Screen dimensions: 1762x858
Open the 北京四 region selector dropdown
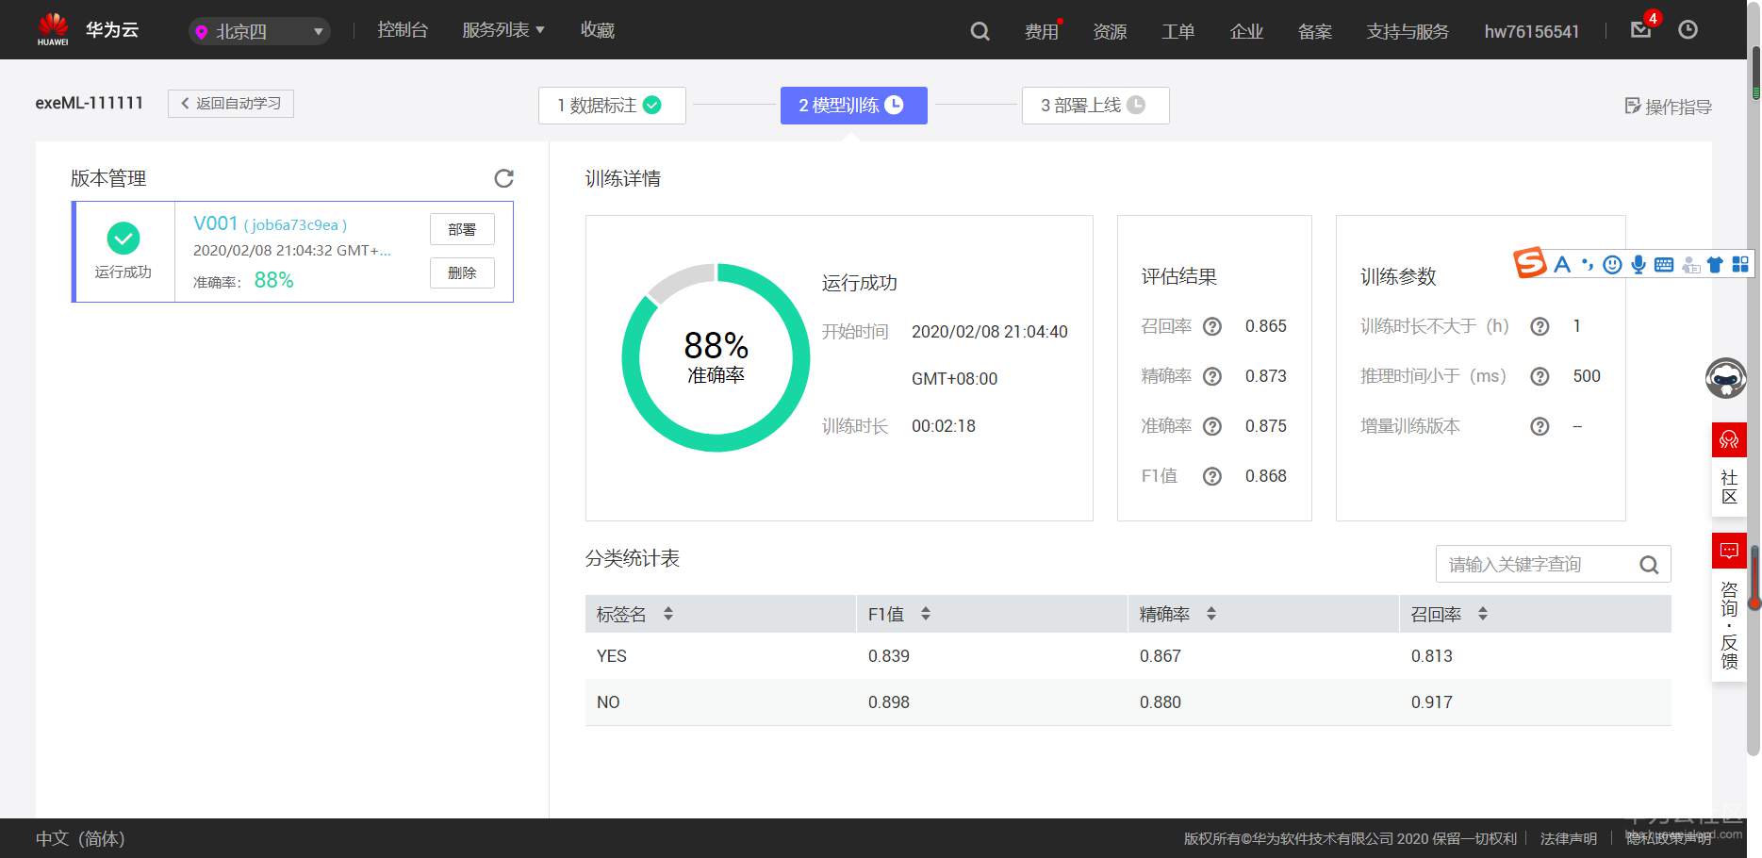point(258,30)
